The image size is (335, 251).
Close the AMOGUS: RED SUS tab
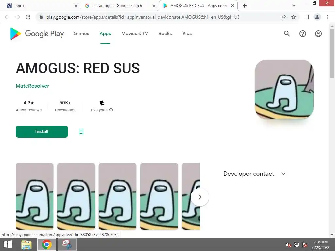[x=232, y=6]
